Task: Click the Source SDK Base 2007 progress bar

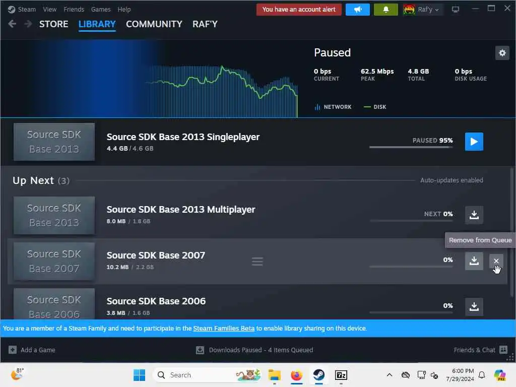Action: click(411, 267)
